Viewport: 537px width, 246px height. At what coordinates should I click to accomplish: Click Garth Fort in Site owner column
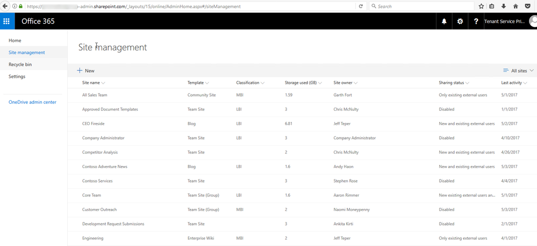click(342, 95)
